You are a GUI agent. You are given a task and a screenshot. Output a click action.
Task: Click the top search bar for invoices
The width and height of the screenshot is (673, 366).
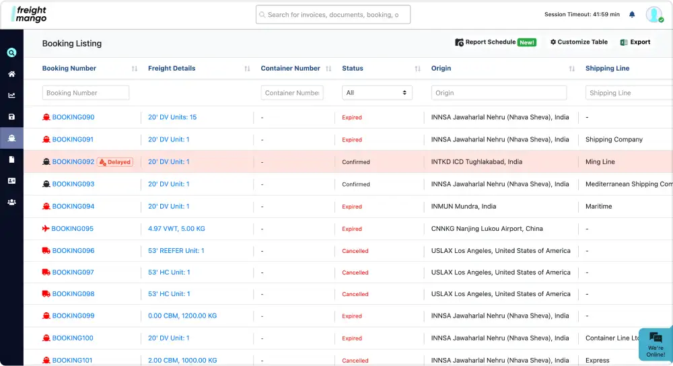[x=333, y=15]
